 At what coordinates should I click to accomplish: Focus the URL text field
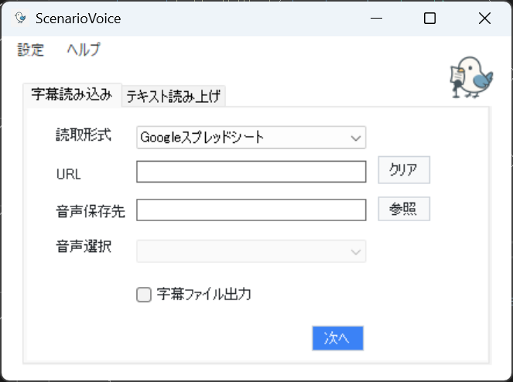click(x=251, y=172)
